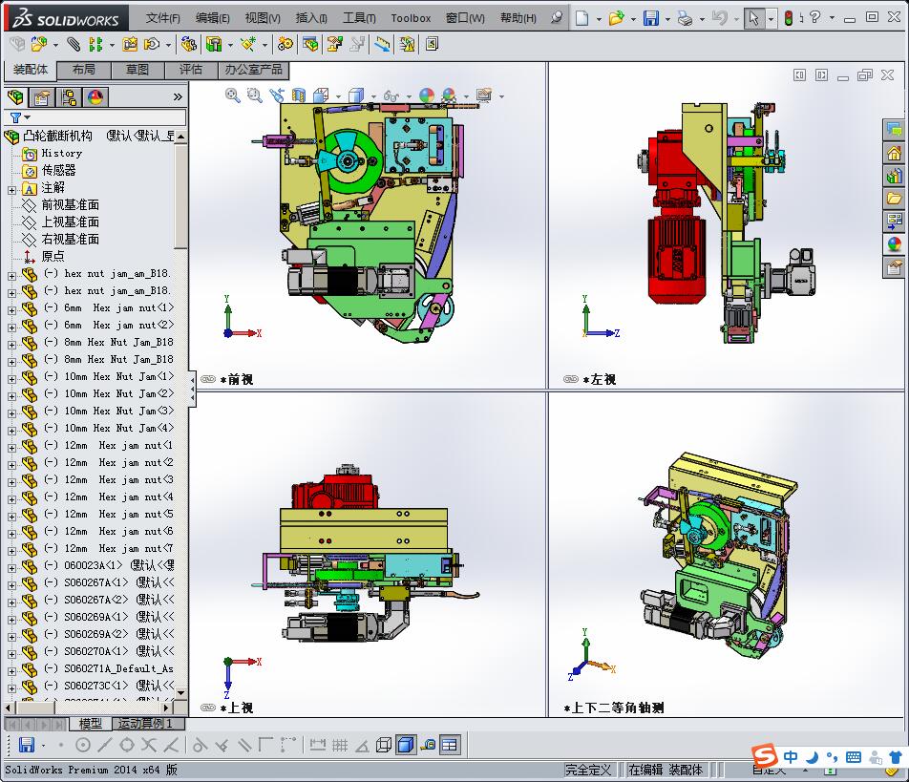Click the Apply Scene icon
Viewport: 909px width, 782px height.
(449, 95)
